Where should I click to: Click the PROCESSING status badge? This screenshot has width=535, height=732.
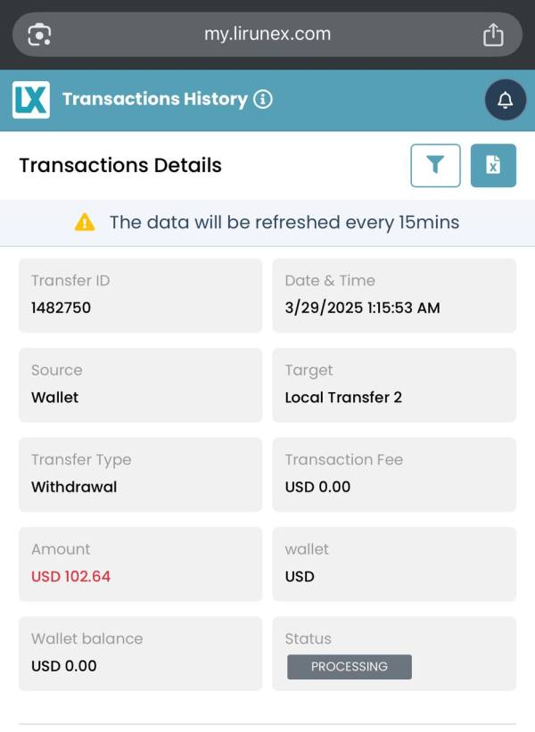click(349, 667)
